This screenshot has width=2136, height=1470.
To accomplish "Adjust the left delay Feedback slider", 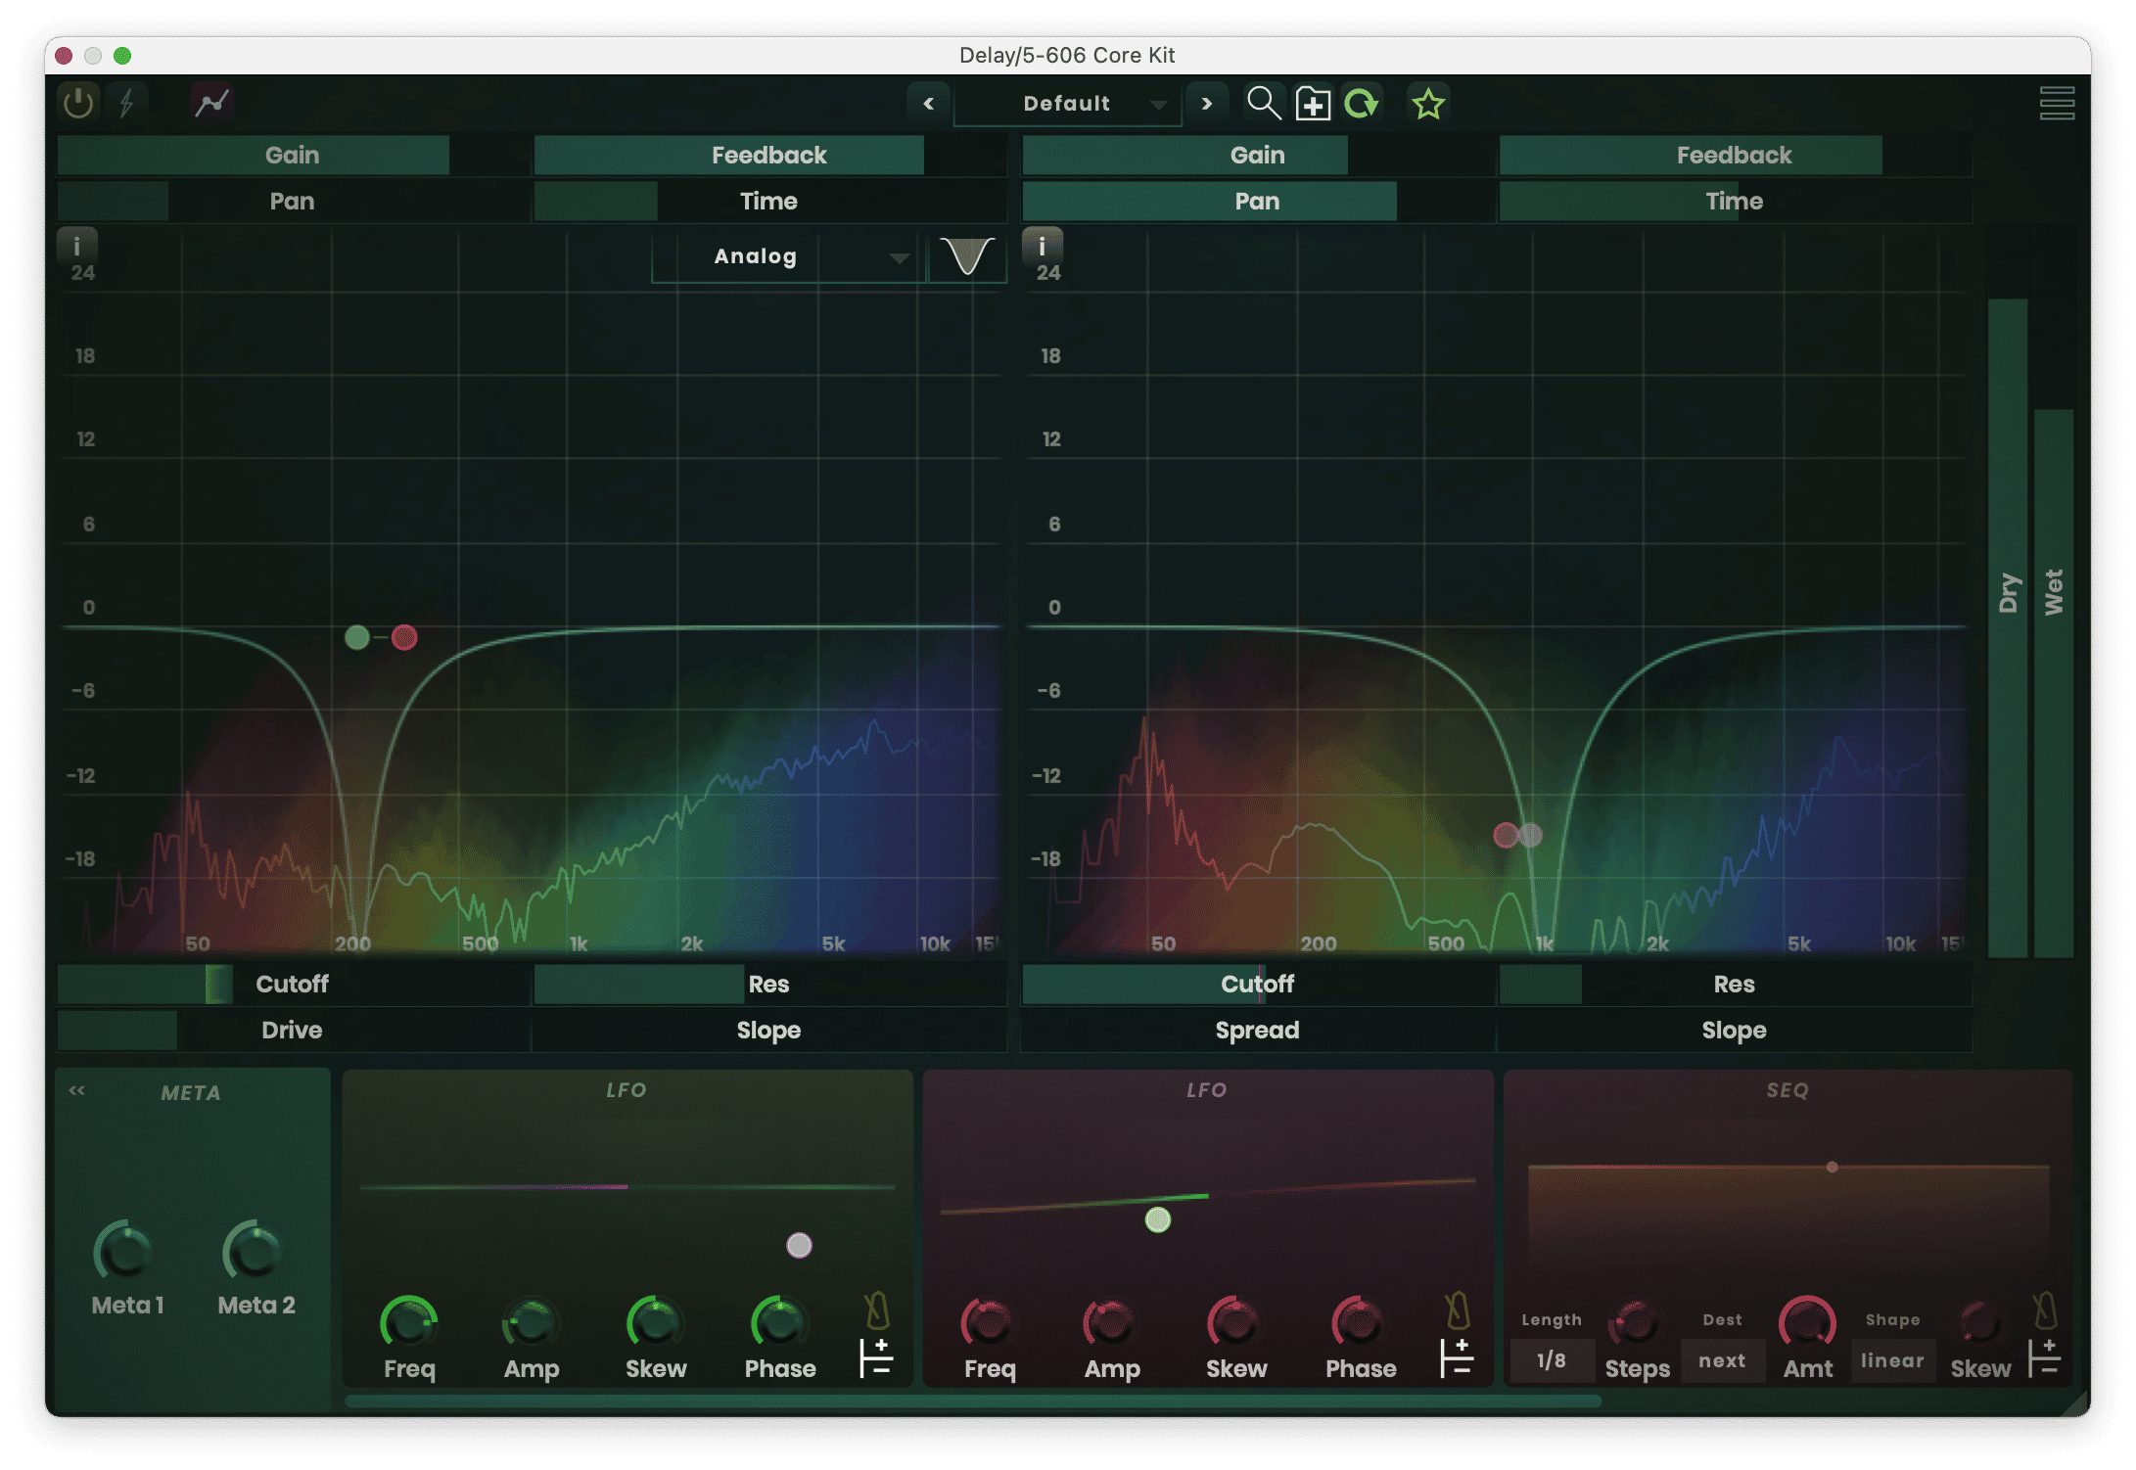I will click(769, 155).
